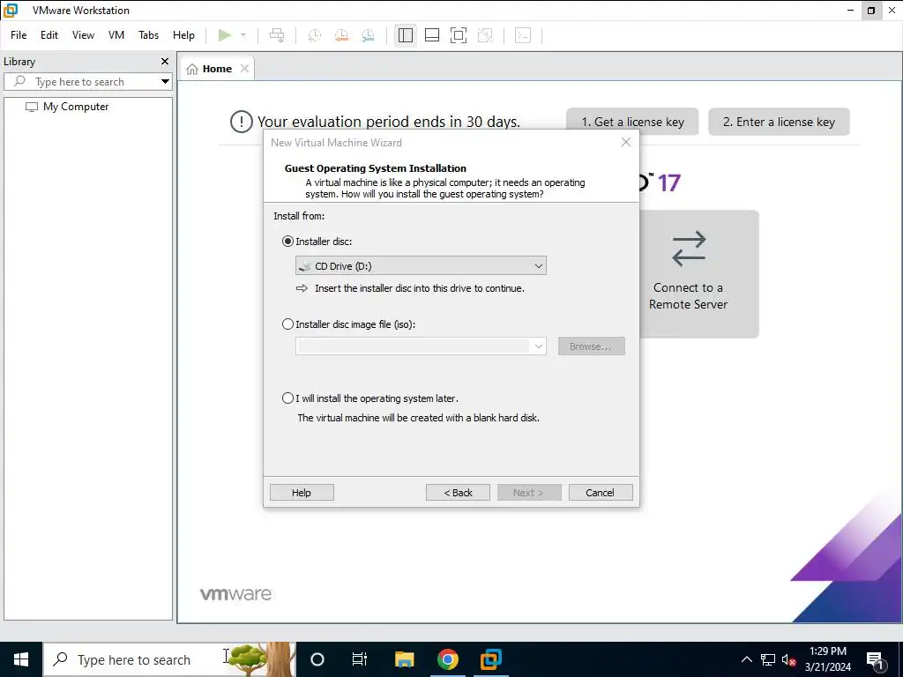Viewport: 903px width, 677px height.
Task: Open the Edit menu
Action: click(x=49, y=35)
